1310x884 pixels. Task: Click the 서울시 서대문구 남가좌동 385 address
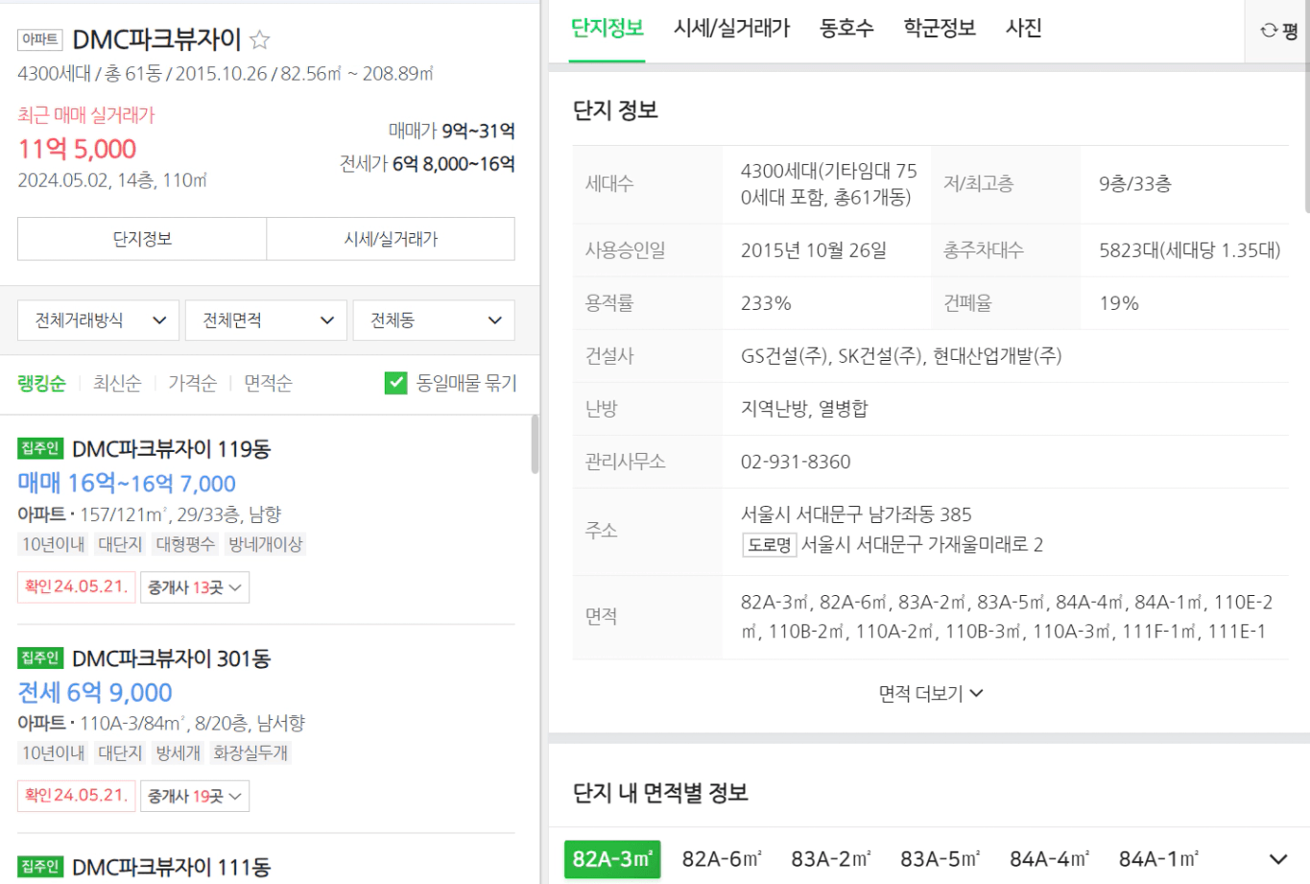click(x=856, y=514)
